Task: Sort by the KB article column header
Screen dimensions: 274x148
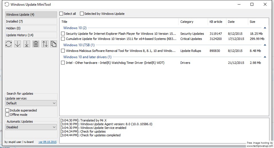Action: [217, 22]
